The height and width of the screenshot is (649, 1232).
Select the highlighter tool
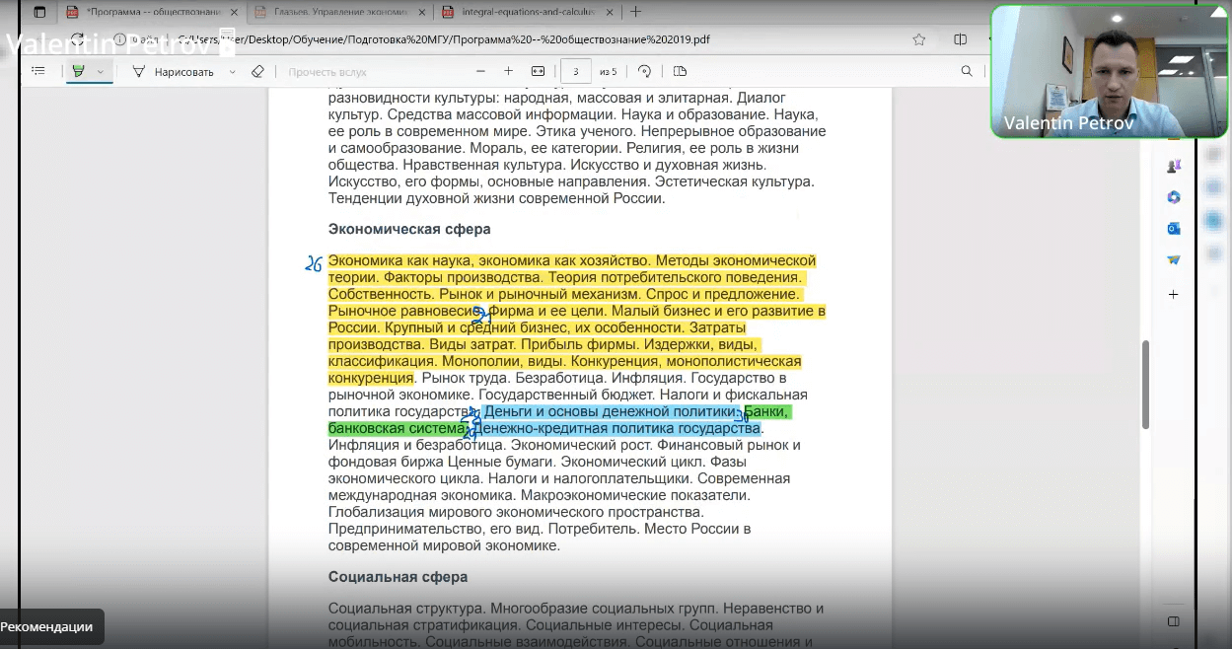[x=79, y=71]
